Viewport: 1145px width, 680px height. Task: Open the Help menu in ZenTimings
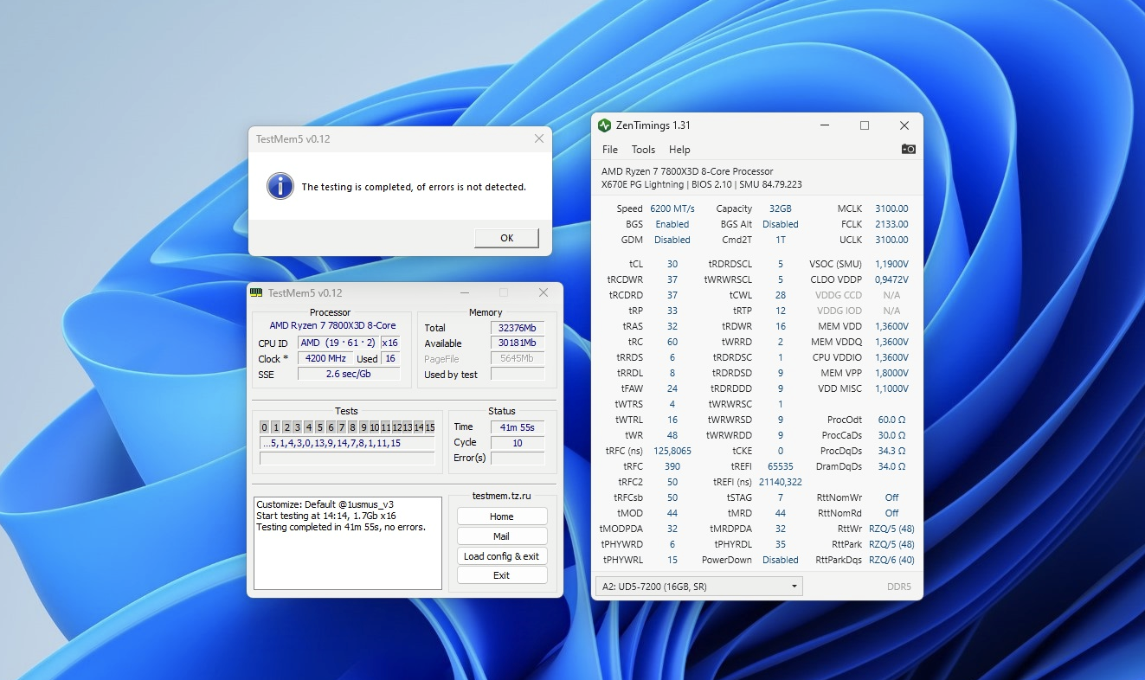(679, 150)
